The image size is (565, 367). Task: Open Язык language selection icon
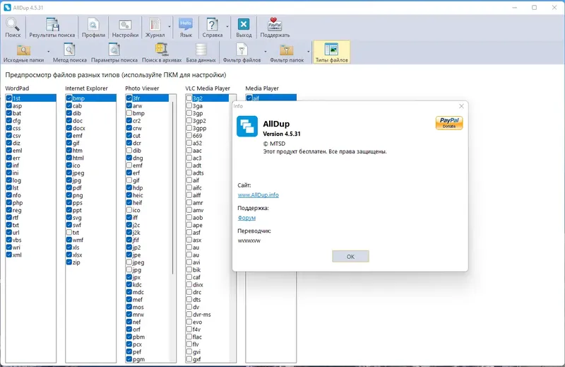point(186,28)
